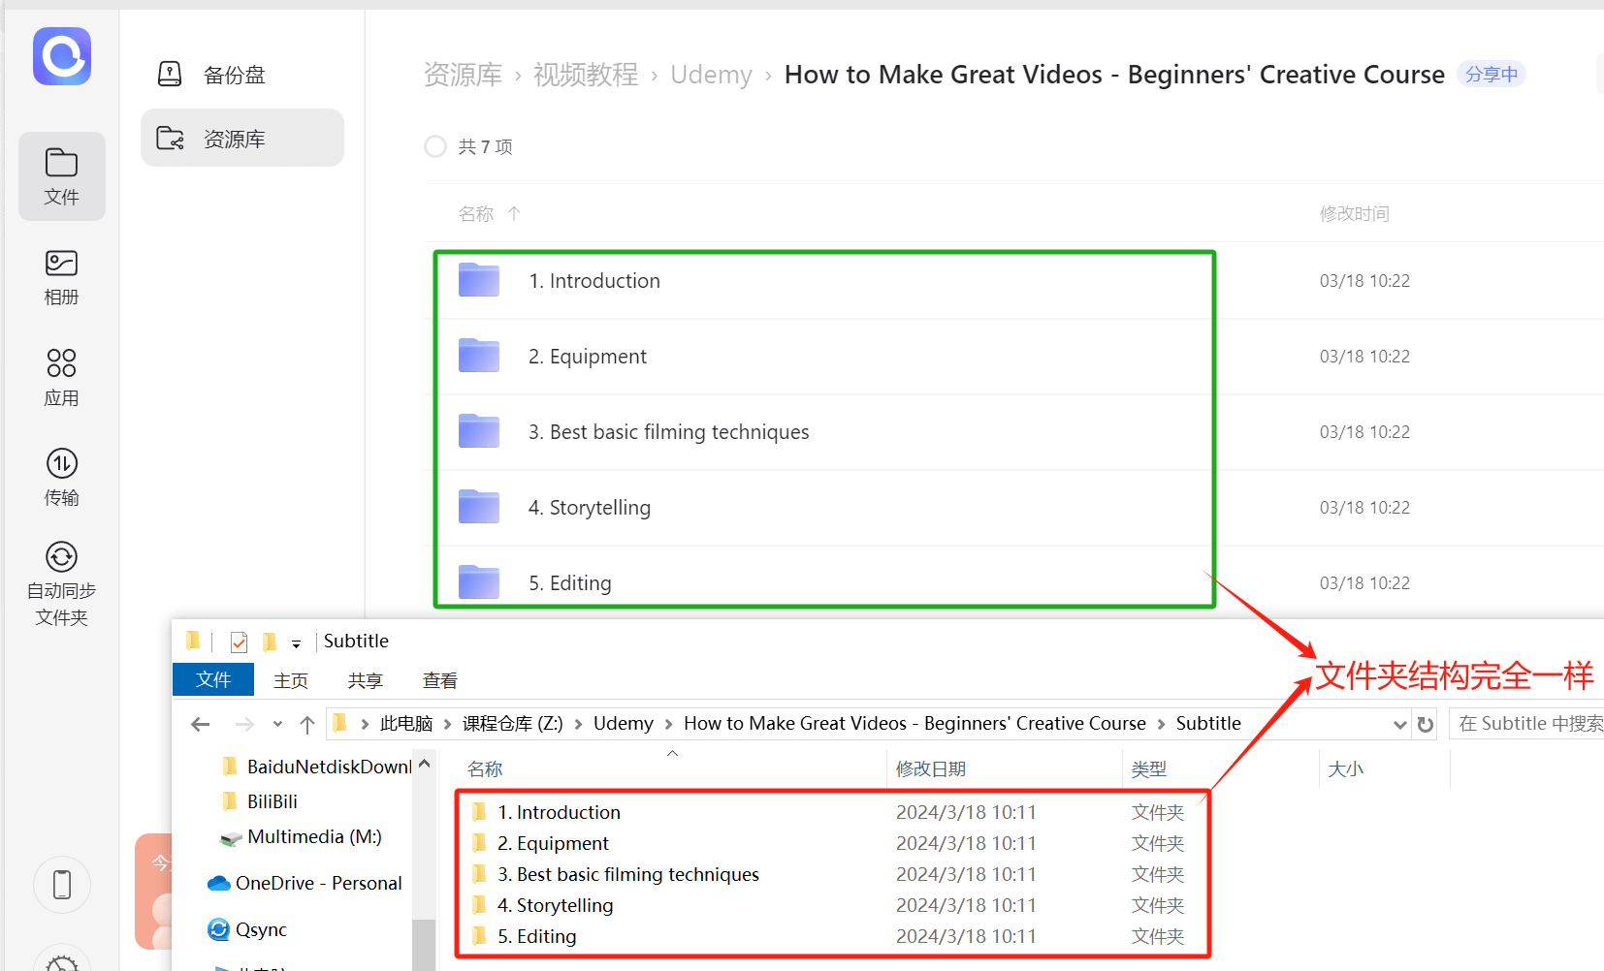Select '2. Equipment' name in cloud app list
This screenshot has width=1604, height=971.
[x=588, y=357]
